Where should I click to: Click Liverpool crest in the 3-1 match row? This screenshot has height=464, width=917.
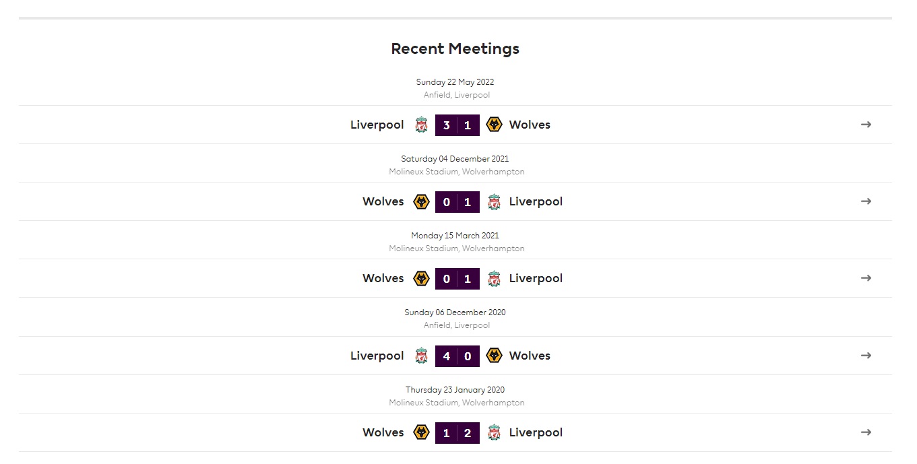[421, 125]
